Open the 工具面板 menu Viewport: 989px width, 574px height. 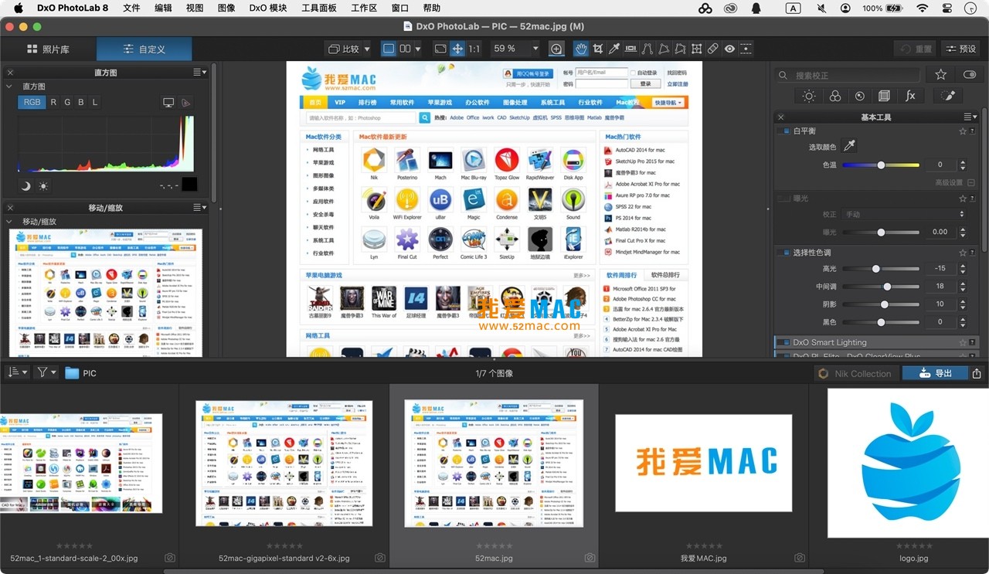319,8
